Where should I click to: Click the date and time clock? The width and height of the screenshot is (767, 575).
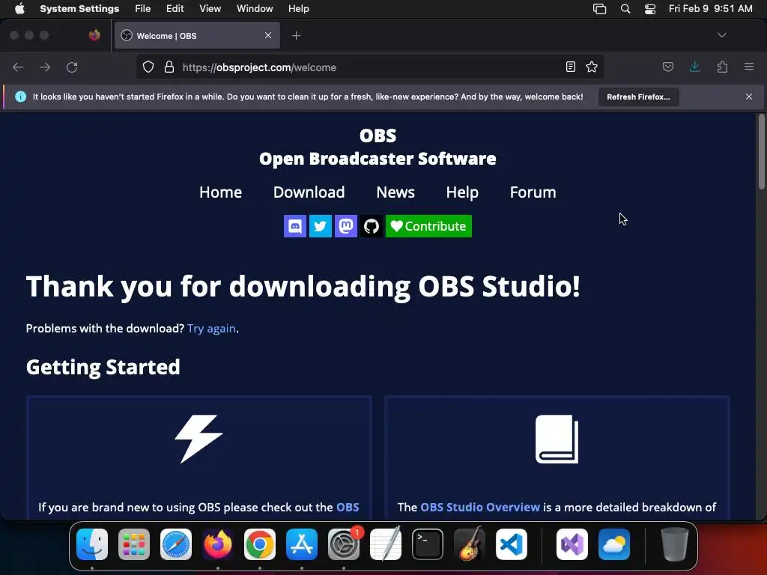[711, 9]
